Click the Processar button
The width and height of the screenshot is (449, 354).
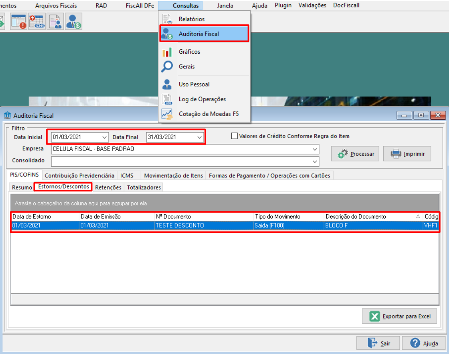coord(355,154)
